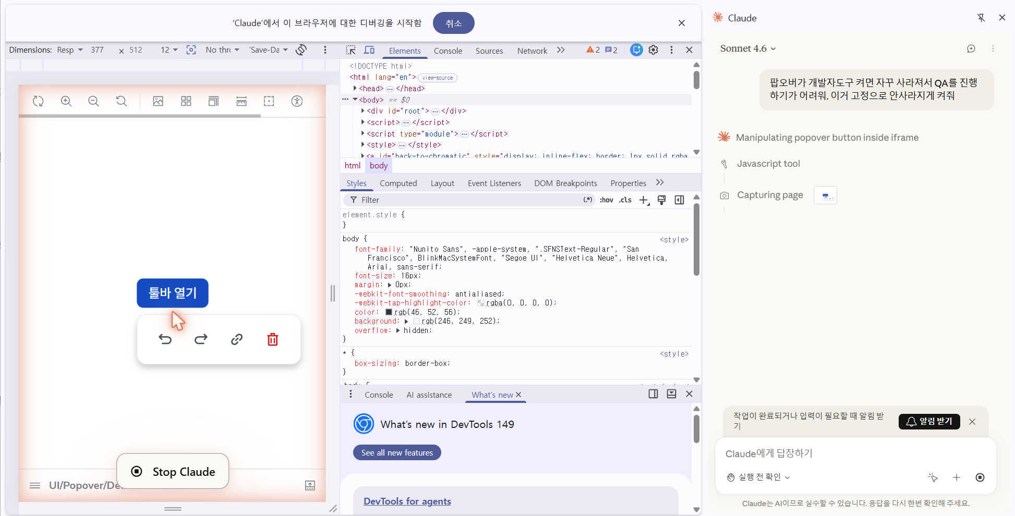
Task: Expand the div id root node
Action: 363,110
